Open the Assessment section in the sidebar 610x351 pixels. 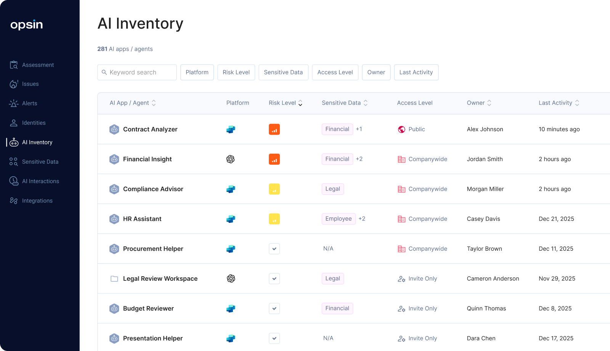click(14, 65)
